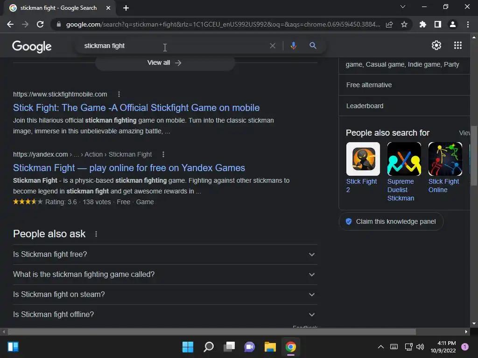Open Stick Fight: The Game mobile result
478x358 pixels.
pos(136,108)
